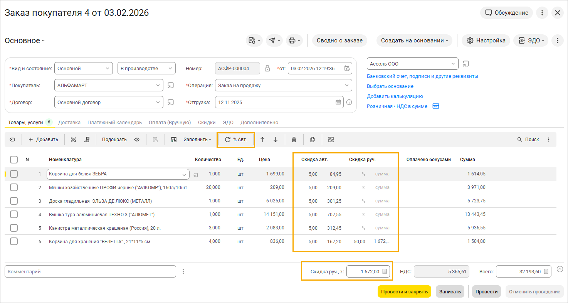
Task: Click 'Выбрать основание' link
Action: [390, 86]
